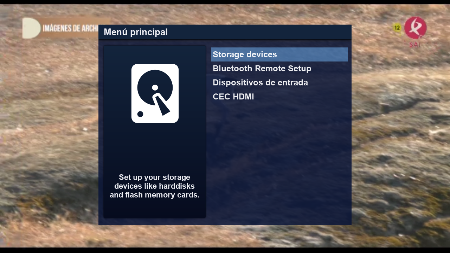The image size is (450, 253).
Task: Click the Imágenes de archivo banner text
Action: coord(70,28)
